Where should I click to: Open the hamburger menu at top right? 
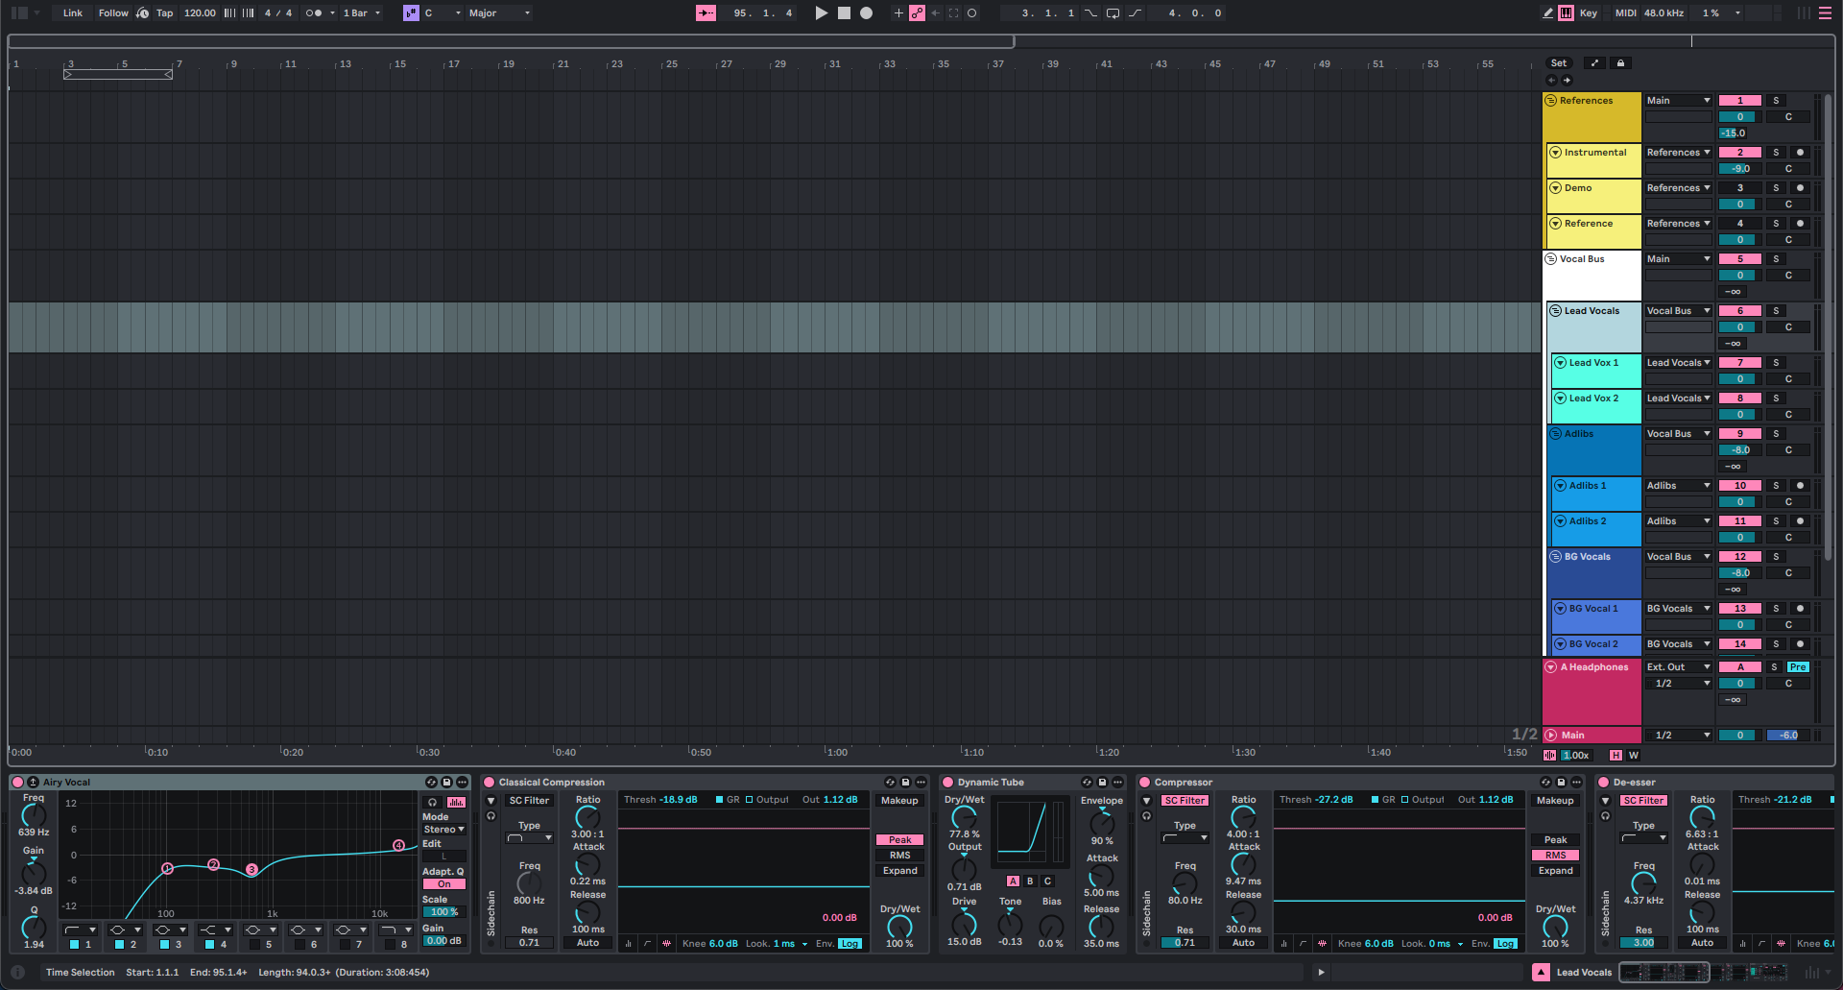pos(1826,12)
